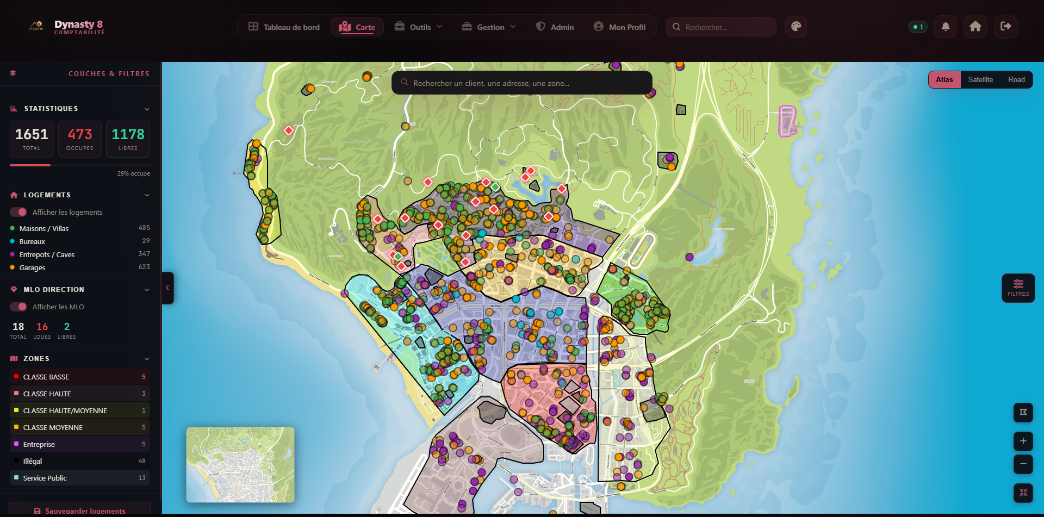Open the Outils dropdown menu
Image resolution: width=1044 pixels, height=517 pixels.
[419, 27]
